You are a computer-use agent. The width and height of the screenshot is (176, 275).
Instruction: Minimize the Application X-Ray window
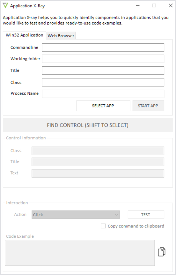(138, 6)
